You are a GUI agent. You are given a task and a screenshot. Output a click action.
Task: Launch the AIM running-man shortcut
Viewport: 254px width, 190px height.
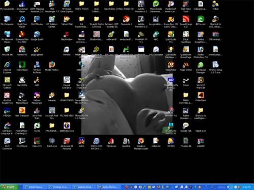(x=37, y=82)
